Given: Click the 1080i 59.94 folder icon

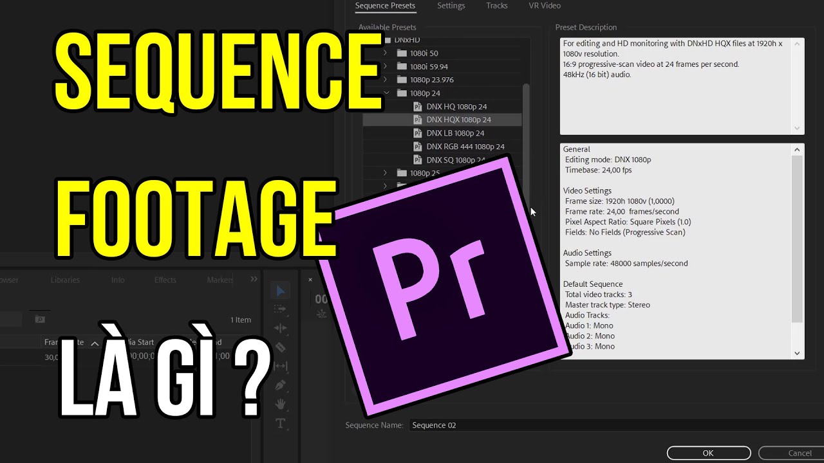Looking at the screenshot, I should [402, 66].
